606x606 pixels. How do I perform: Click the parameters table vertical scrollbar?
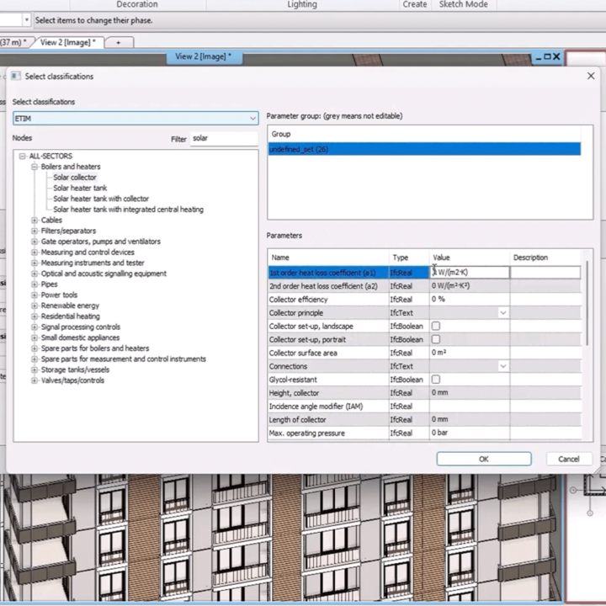coord(587,303)
